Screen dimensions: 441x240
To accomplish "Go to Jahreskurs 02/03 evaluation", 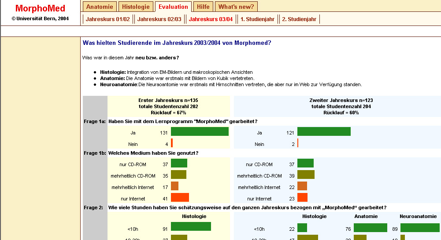I will pos(159,19).
